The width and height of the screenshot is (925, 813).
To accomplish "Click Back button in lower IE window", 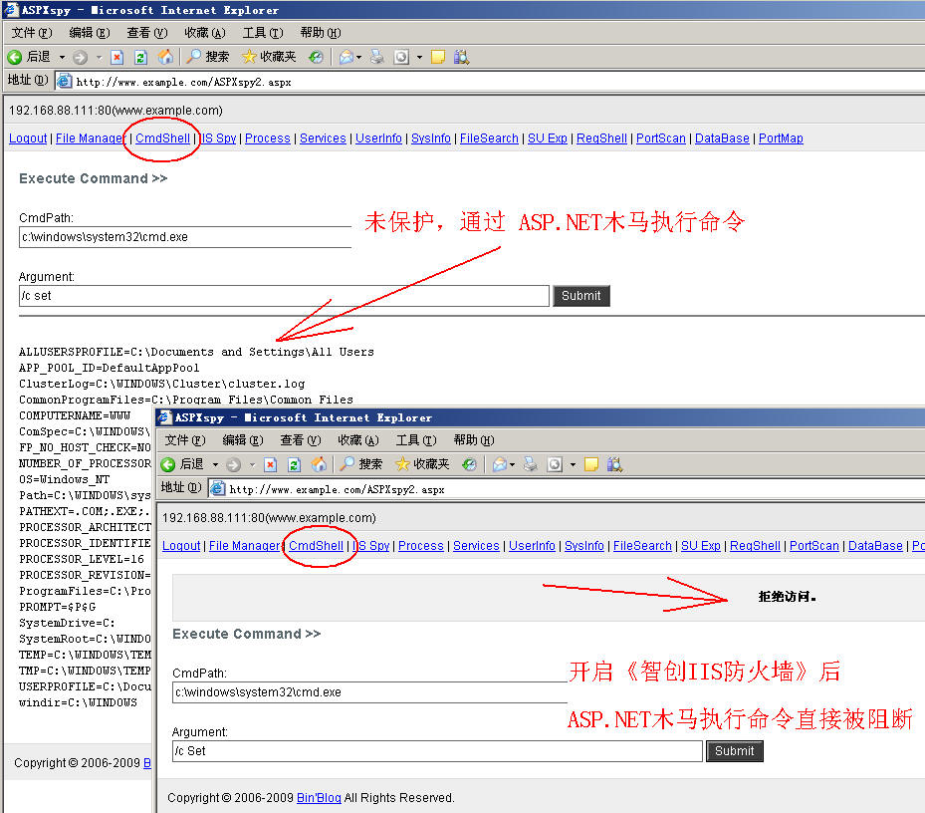I will (182, 464).
